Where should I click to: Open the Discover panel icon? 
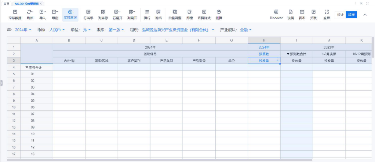pyautogui.click(x=276, y=12)
